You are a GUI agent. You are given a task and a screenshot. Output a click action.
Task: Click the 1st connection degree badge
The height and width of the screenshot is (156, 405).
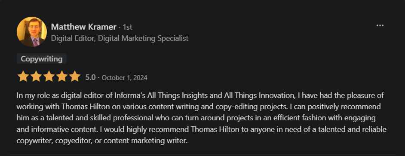click(127, 27)
